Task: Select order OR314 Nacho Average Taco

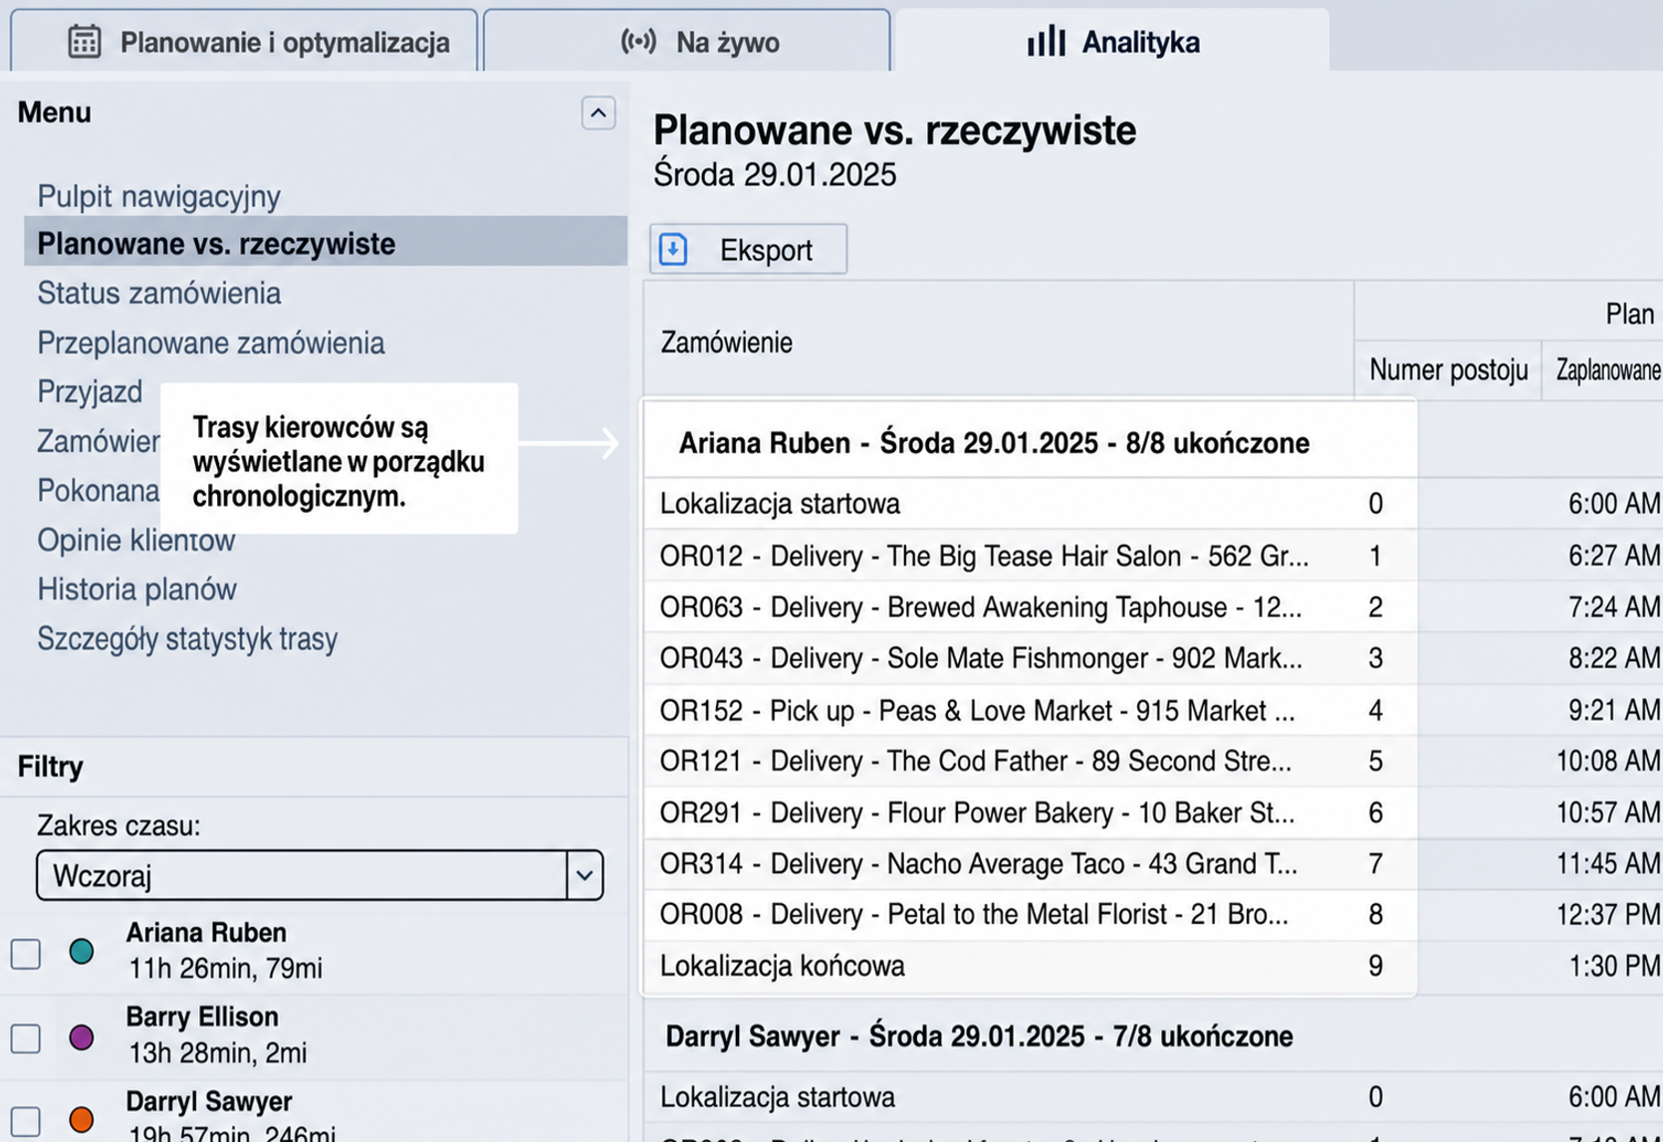Action: click(1031, 864)
